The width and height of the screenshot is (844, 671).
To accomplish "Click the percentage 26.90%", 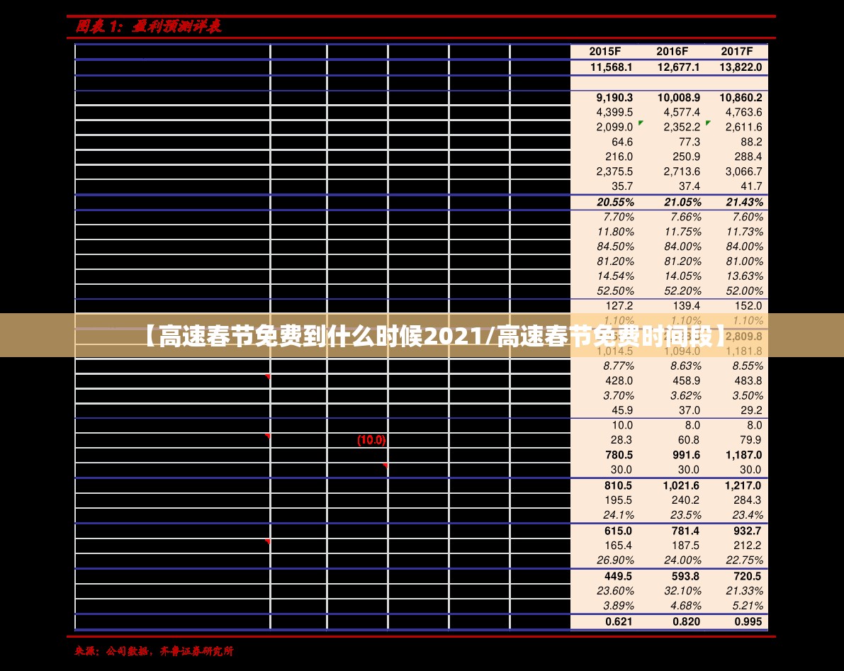I will [x=615, y=560].
